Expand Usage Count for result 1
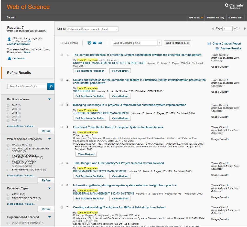Image resolution: width=247 pixels, height=227 pixels. (x=220, y=67)
